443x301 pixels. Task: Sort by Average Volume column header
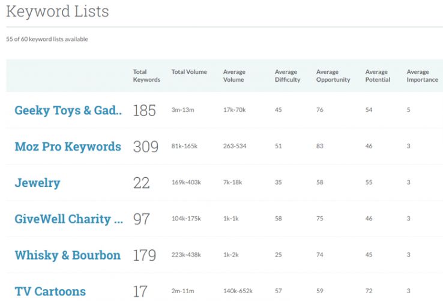(234, 76)
